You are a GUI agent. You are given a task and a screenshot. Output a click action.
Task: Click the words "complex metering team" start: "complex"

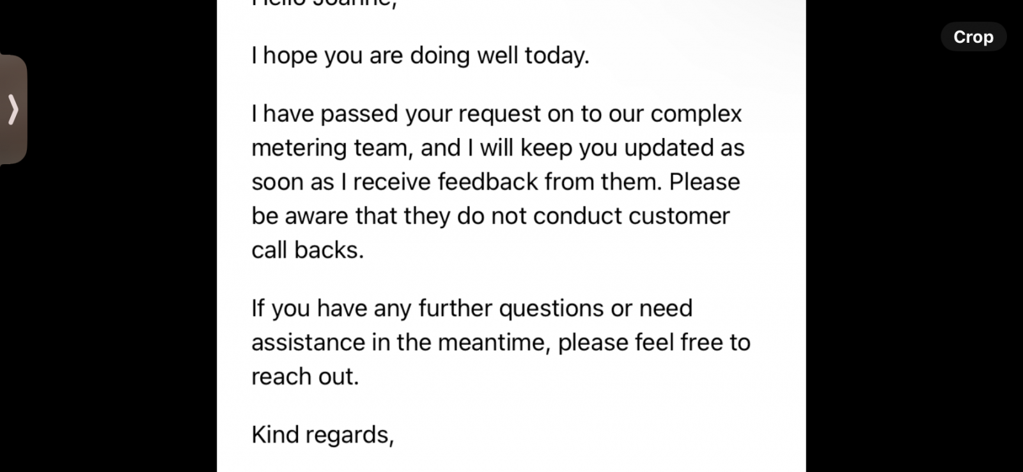coord(696,114)
